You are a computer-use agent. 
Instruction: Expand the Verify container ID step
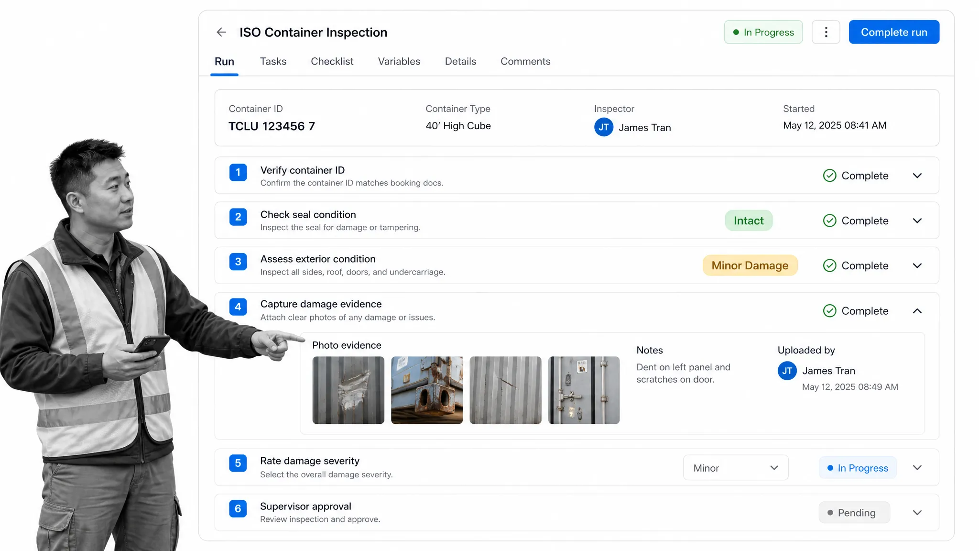tap(917, 176)
